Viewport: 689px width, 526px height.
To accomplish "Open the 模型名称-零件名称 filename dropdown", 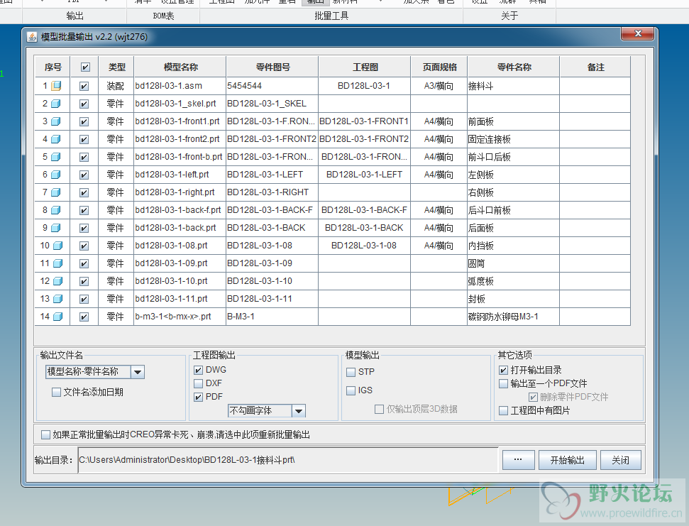I will point(138,372).
